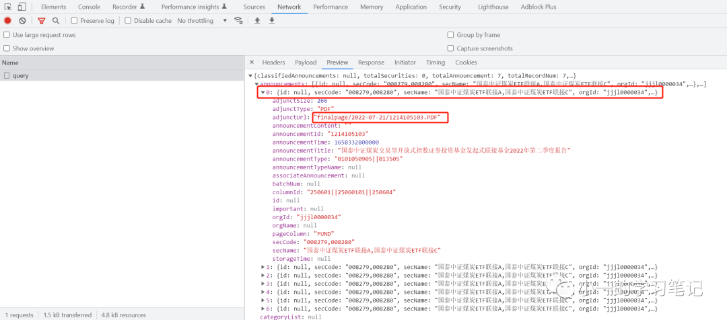The width and height of the screenshot is (727, 320).
Task: Open the Performance panel
Action: 331,7
